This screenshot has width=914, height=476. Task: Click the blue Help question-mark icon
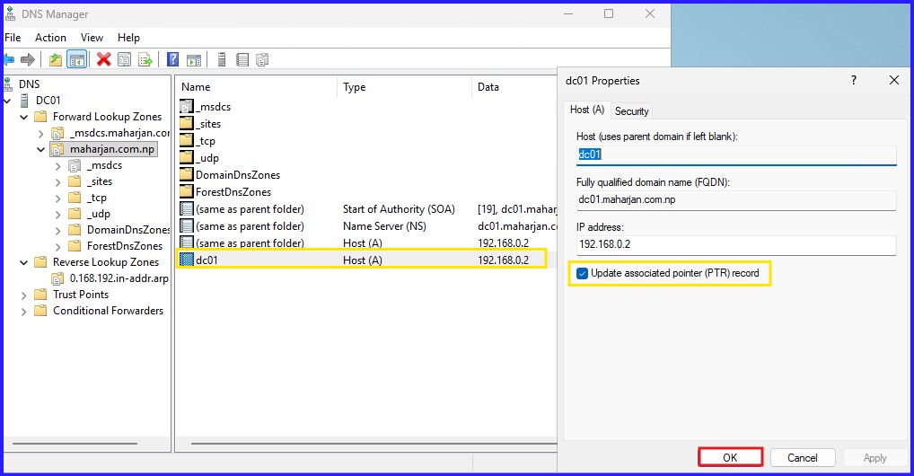172,60
